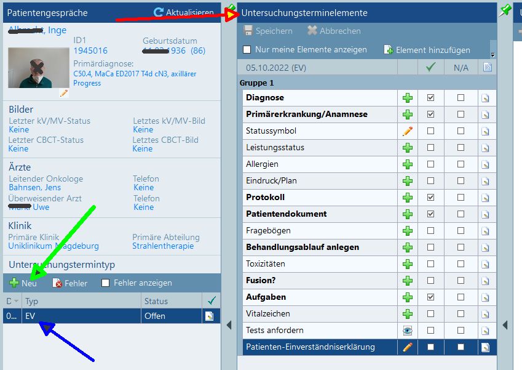This screenshot has height=370, width=522.
Task: Click the eye icon beside Tests anfordern
Action: (407, 331)
